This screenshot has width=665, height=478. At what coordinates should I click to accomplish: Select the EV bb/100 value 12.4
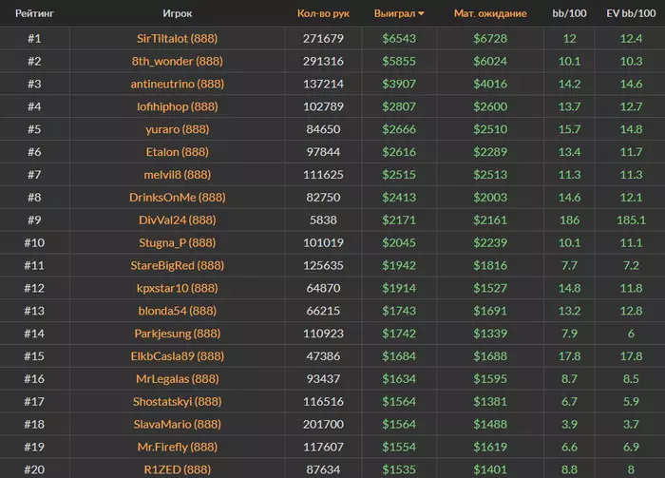tap(631, 39)
